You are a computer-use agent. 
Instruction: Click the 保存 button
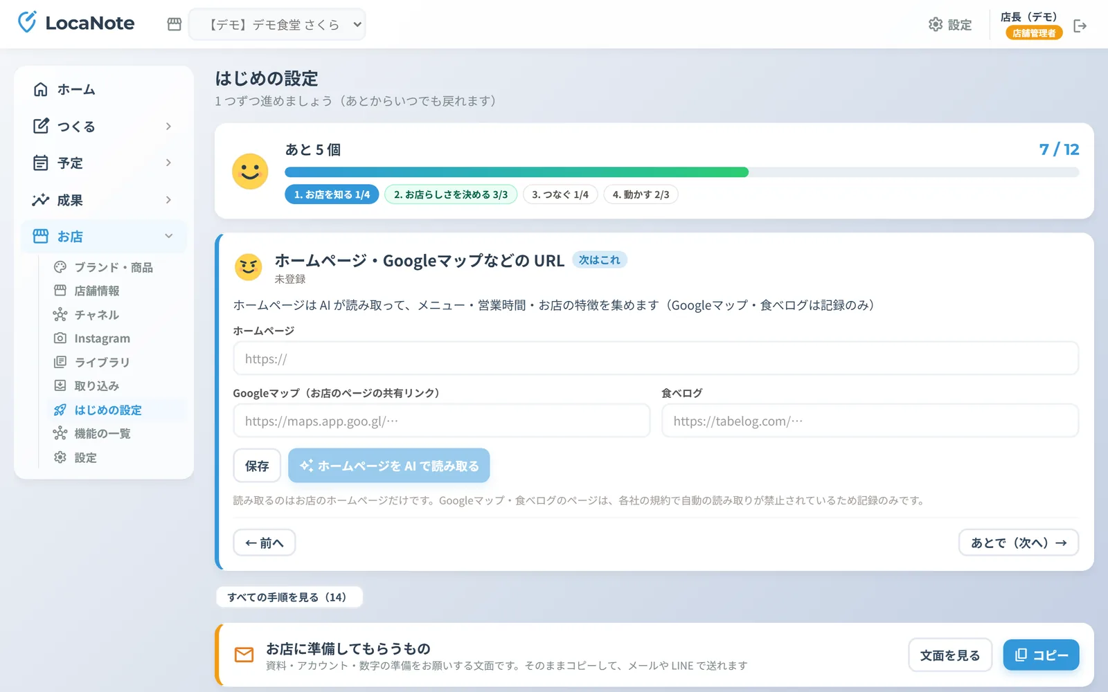point(257,466)
